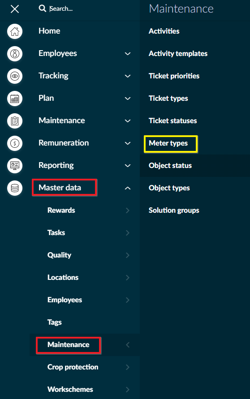
Task: Click the Remuneration dollar icon
Action: tap(15, 143)
